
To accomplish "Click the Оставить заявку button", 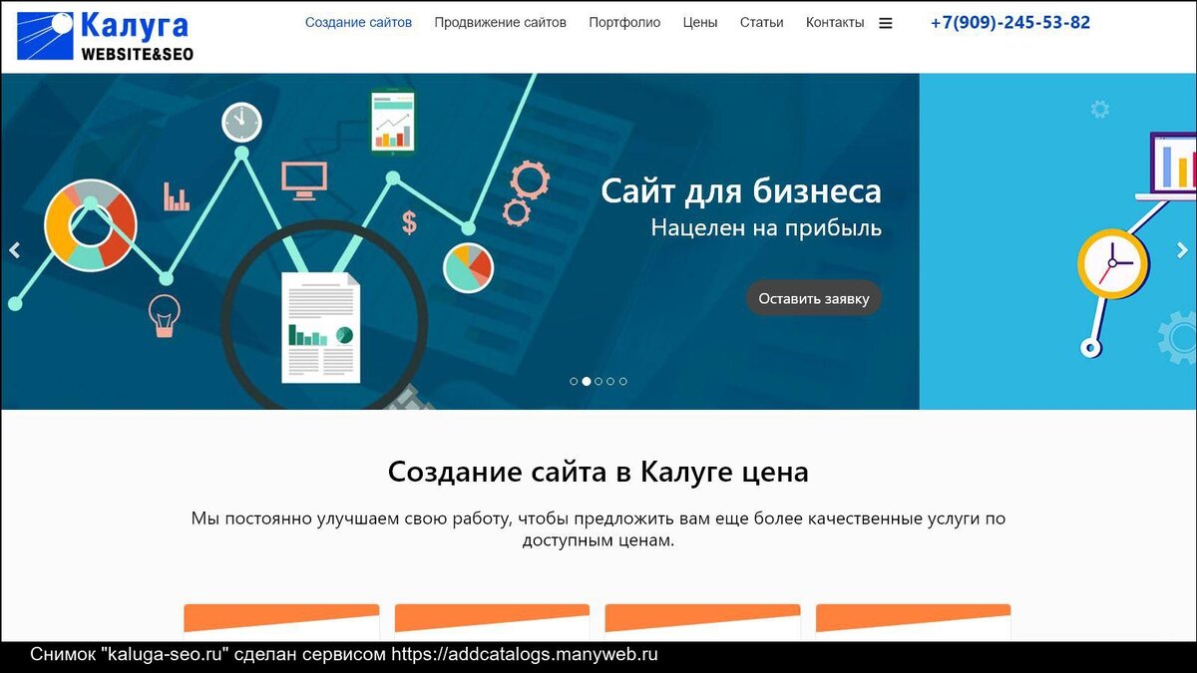I will [813, 297].
